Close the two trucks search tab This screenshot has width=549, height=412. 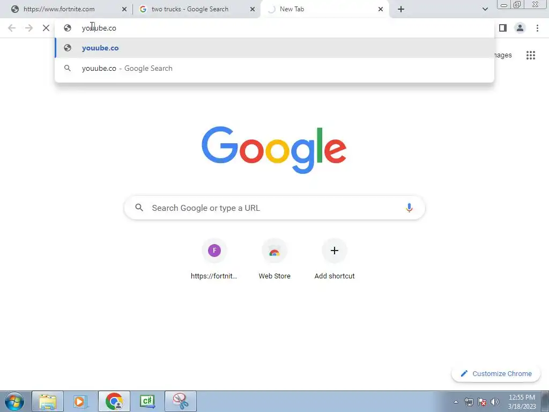[253, 9]
